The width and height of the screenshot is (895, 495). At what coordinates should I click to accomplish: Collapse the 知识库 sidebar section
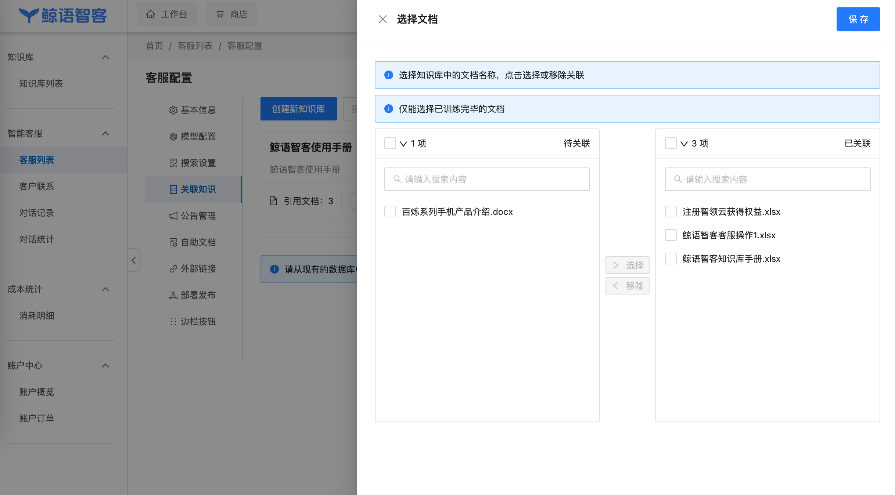(x=105, y=57)
